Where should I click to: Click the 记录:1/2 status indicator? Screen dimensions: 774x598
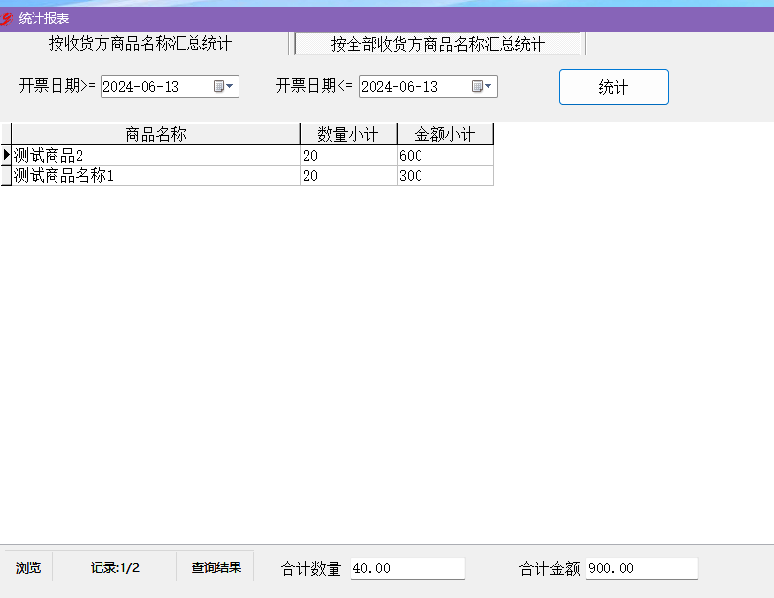(x=115, y=568)
